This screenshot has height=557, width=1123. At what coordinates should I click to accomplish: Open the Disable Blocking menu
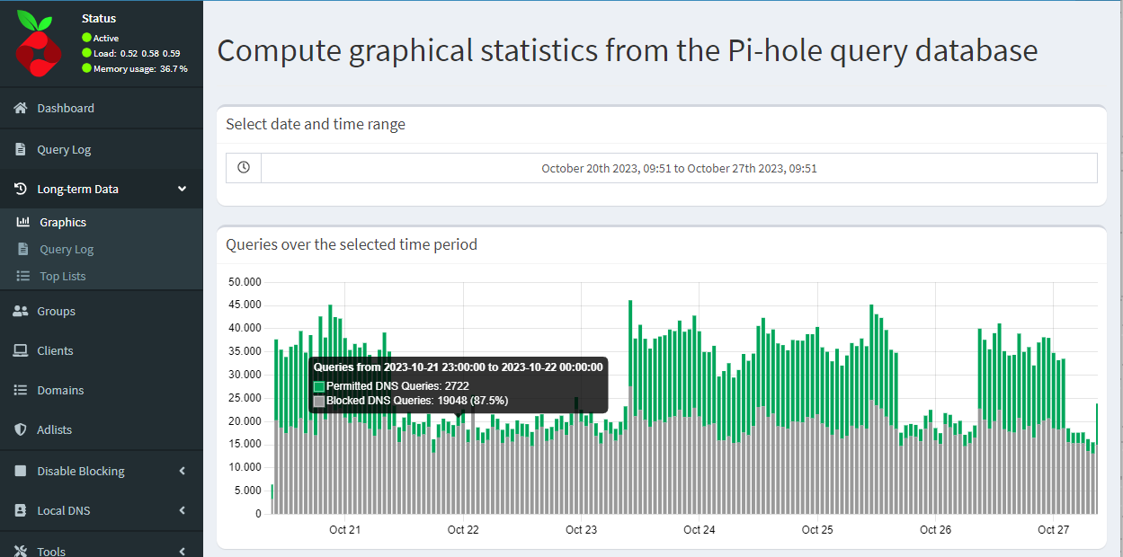[102, 471]
